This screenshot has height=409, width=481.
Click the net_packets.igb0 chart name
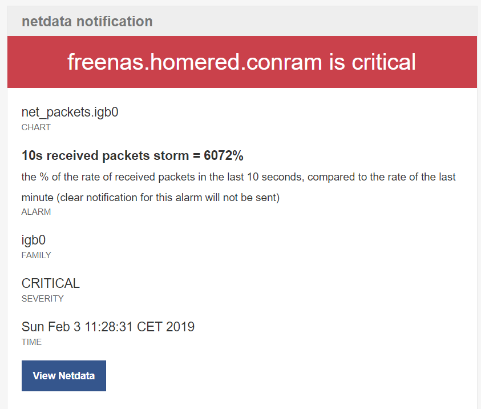click(70, 112)
